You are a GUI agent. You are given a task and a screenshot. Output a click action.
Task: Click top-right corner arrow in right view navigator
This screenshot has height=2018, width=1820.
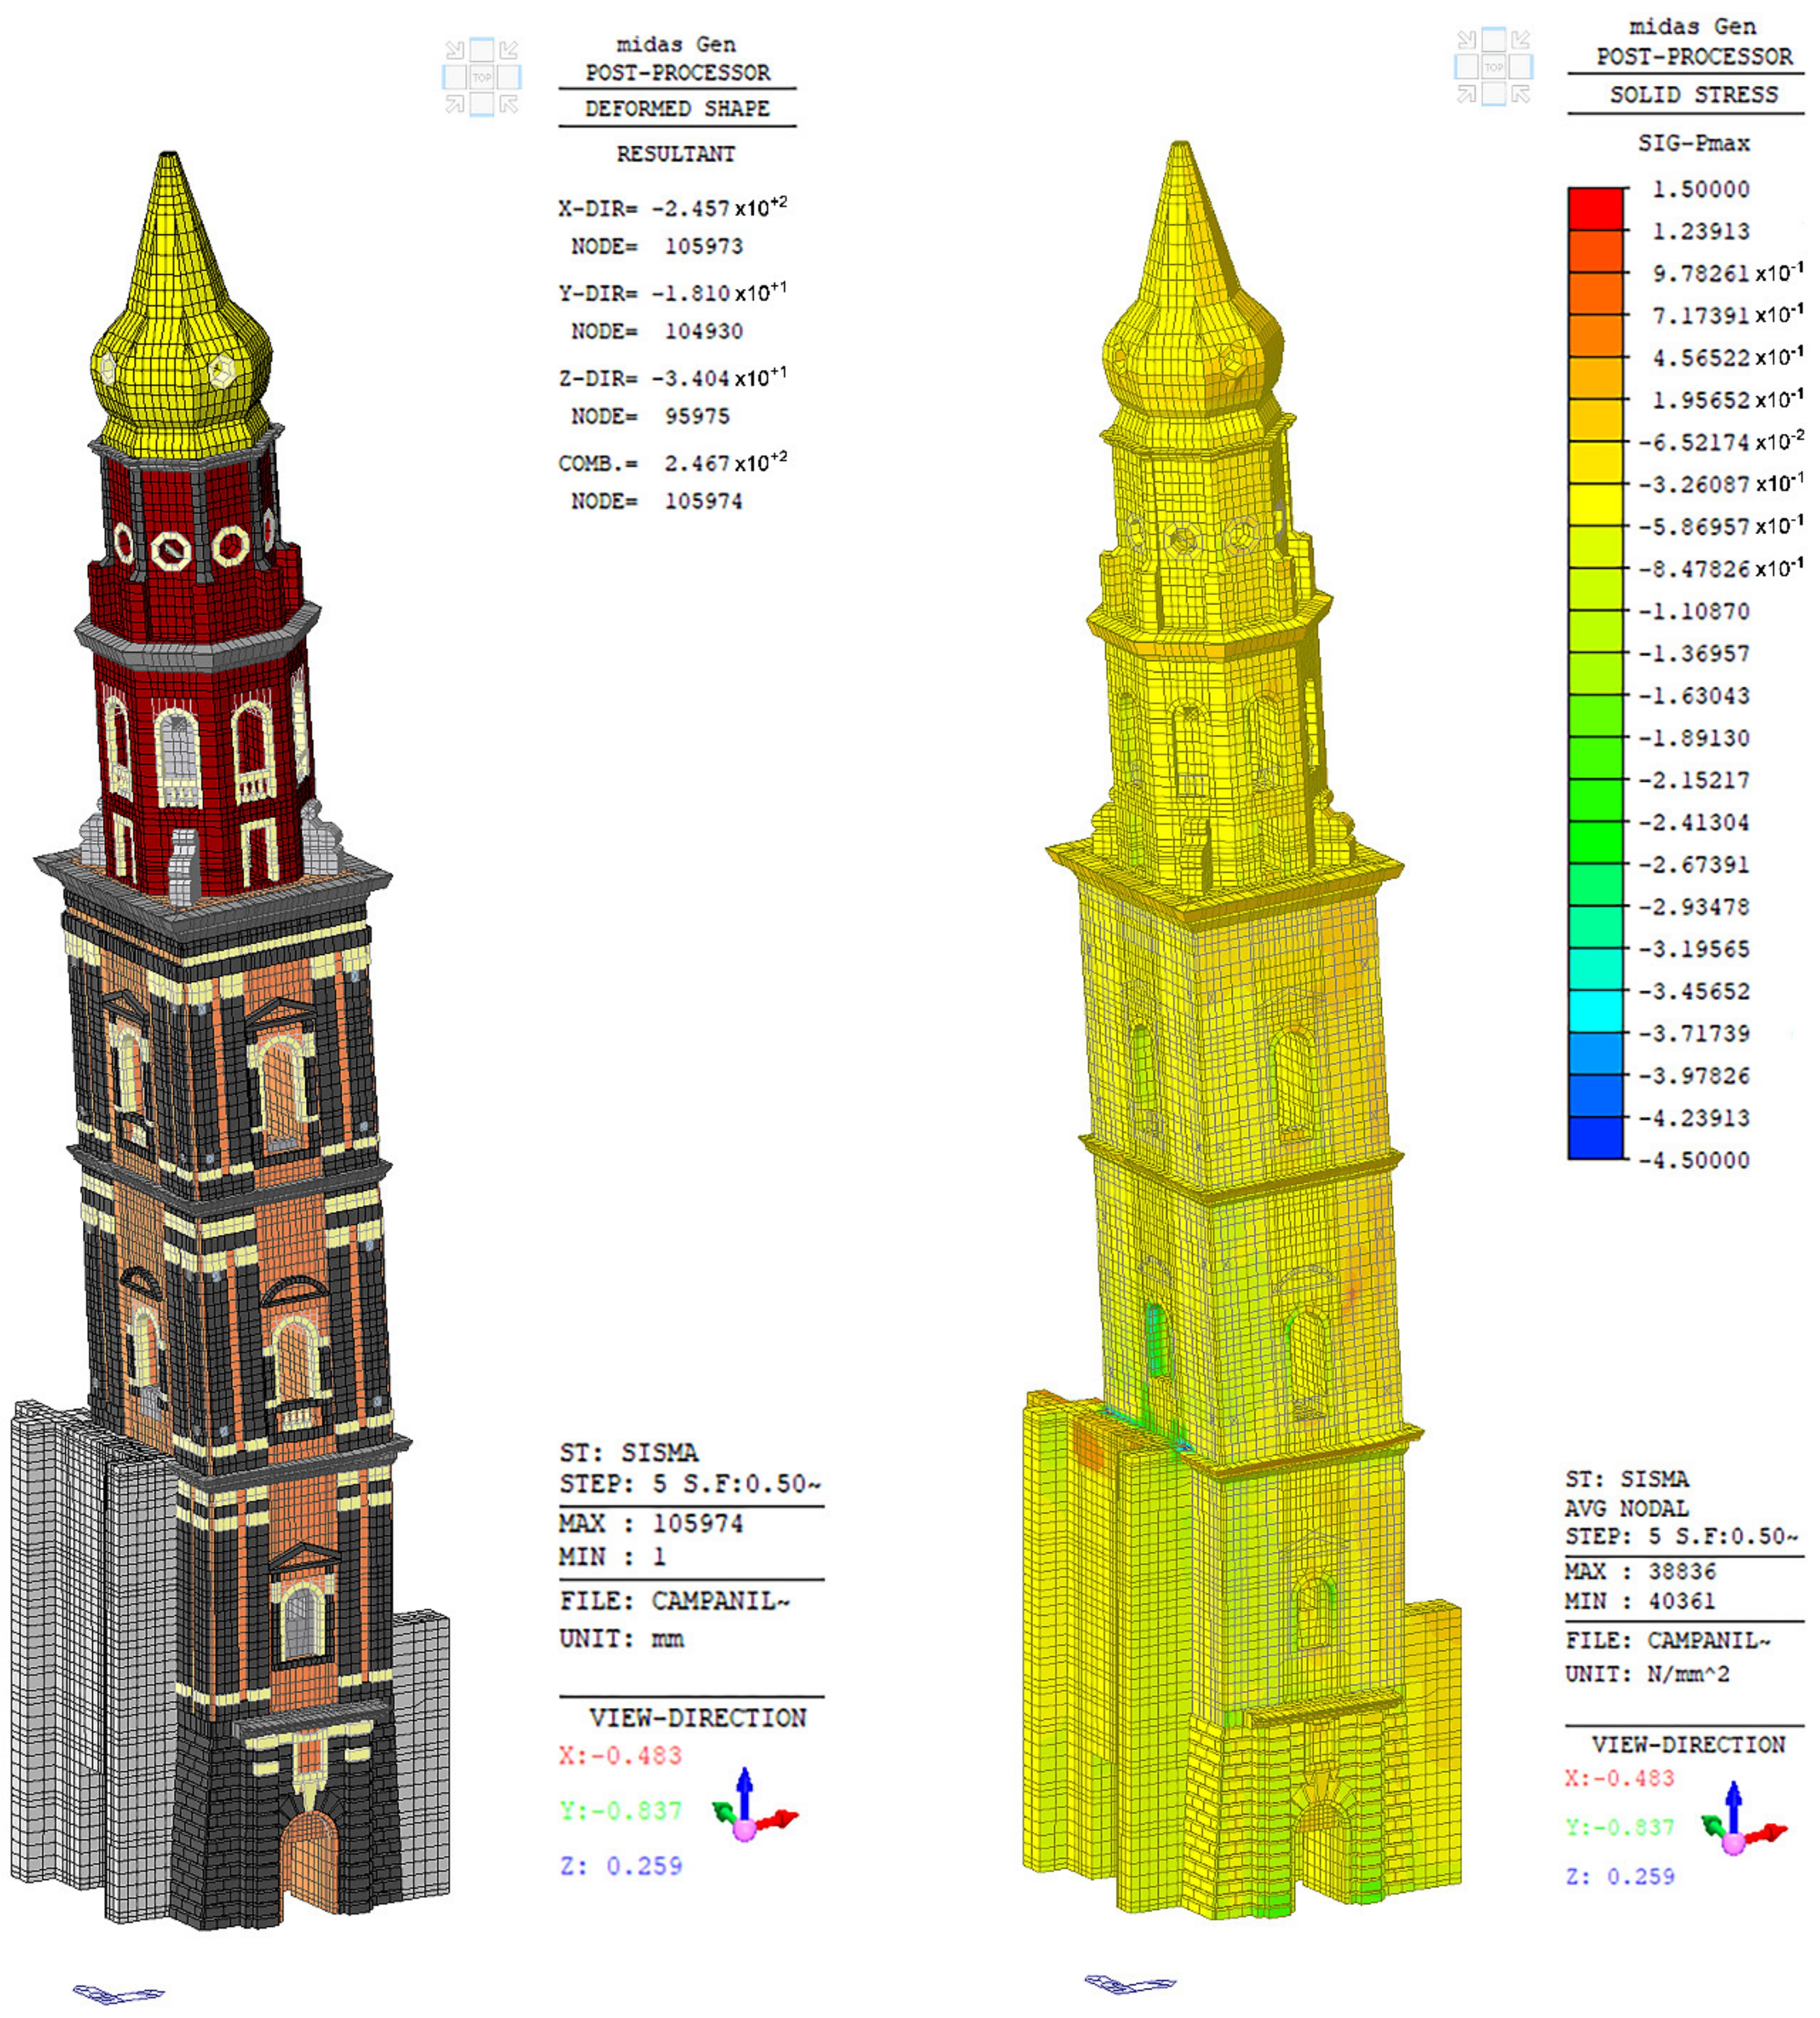pyautogui.click(x=1520, y=40)
